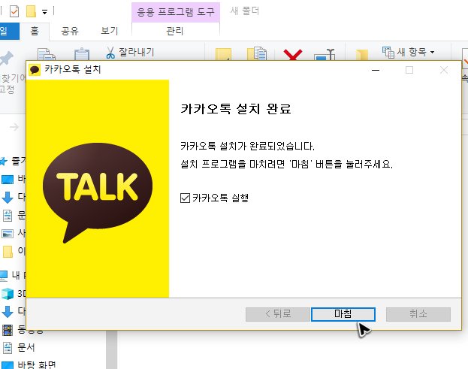Open the 공유 ribbon tab in Explorer

tap(70, 31)
